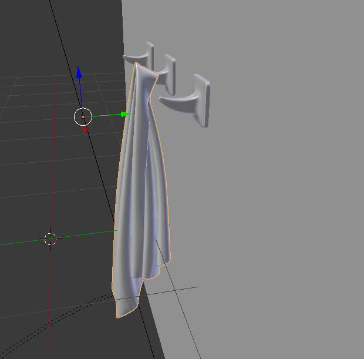This screenshot has width=364, height=359.
Task: Click the bottom left corner of the towel
Action: [x=119, y=314]
